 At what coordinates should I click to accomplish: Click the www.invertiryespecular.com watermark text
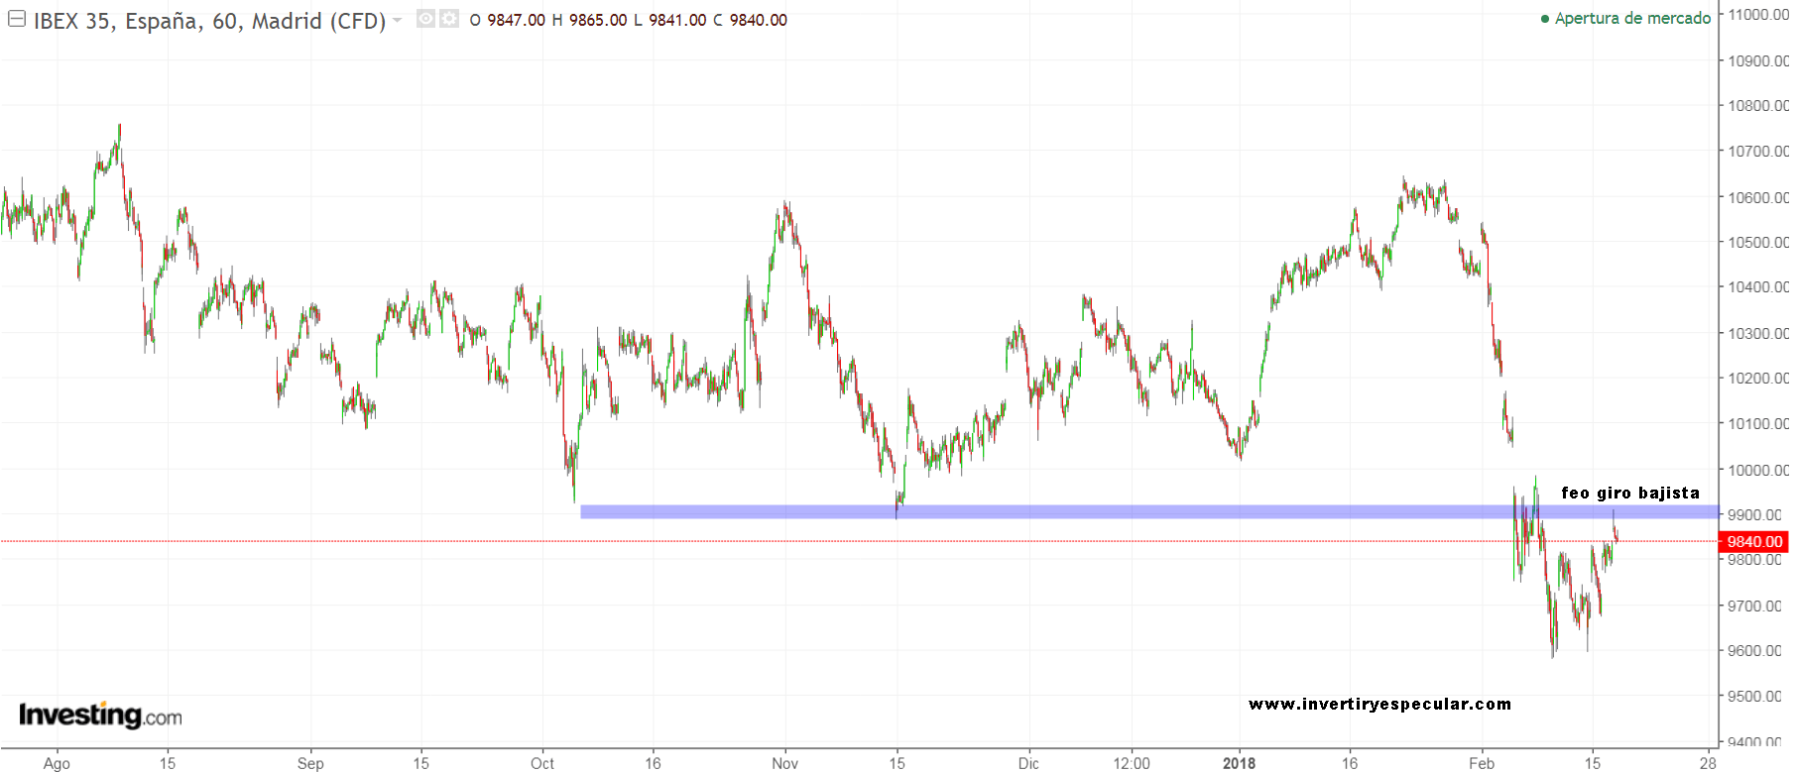[1379, 704]
